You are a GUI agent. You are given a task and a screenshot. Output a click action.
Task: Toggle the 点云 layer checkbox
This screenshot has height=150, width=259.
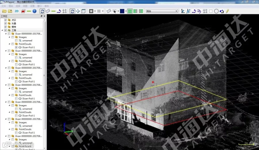(x=5, y=20)
